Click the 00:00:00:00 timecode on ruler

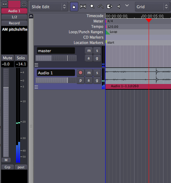pos(117,16)
